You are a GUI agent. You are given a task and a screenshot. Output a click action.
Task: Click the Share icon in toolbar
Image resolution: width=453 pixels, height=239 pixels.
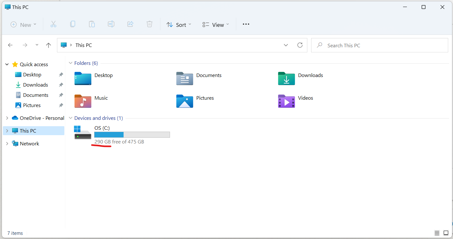(130, 24)
